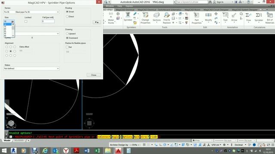The height and width of the screenshot is (154, 275).
Task: Click the Help question mark icon
Action: pos(248,2)
